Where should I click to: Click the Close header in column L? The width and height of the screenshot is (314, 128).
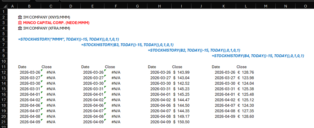coord(241,67)
